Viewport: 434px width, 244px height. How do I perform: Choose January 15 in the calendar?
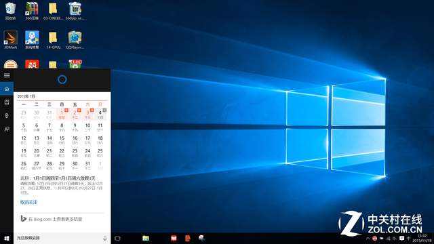(x=62, y=140)
